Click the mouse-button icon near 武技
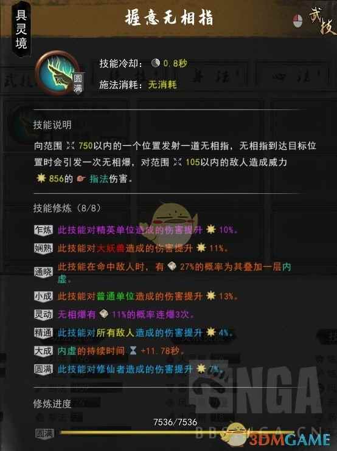The height and width of the screenshot is (451, 337). coord(297,21)
